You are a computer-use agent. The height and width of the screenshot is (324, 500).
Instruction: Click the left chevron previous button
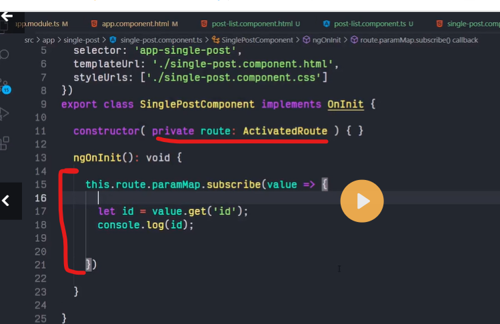coord(7,200)
